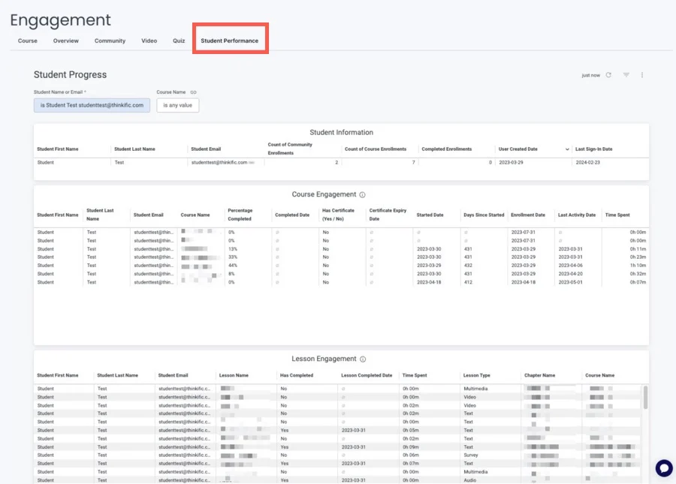Screen dimensions: 676x484
Task: Switch to the Course tab
Action: coord(28,41)
